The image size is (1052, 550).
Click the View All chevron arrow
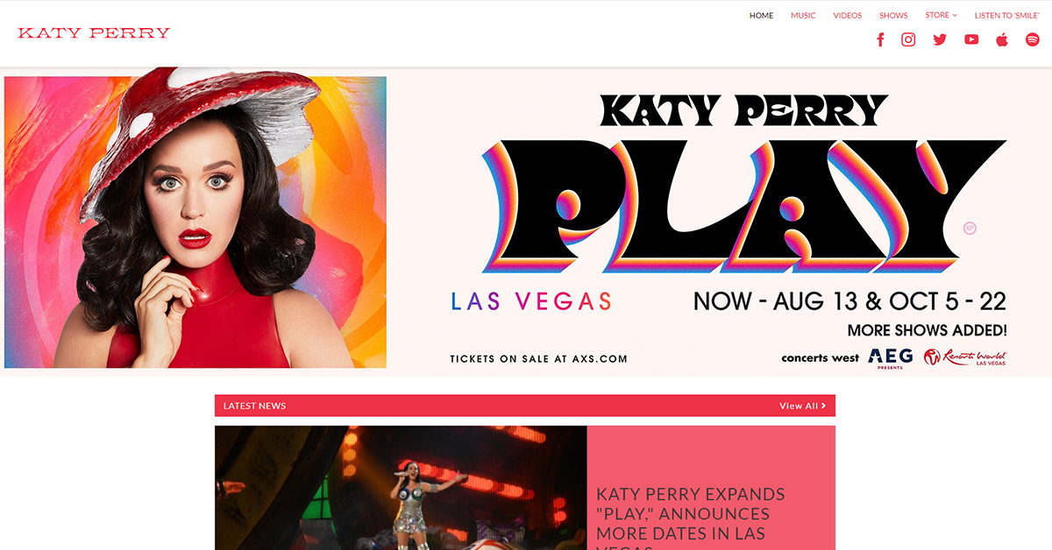823,406
